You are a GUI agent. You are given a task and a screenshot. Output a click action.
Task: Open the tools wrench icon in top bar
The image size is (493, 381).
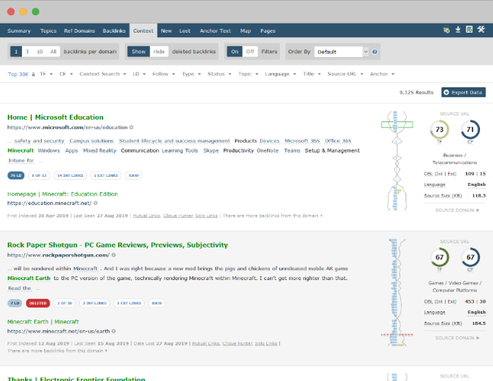[x=481, y=30]
